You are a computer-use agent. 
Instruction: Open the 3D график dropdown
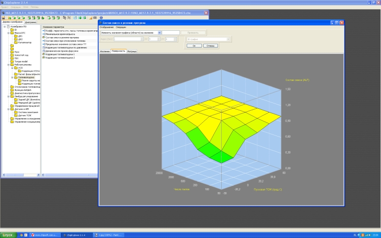click(228, 39)
